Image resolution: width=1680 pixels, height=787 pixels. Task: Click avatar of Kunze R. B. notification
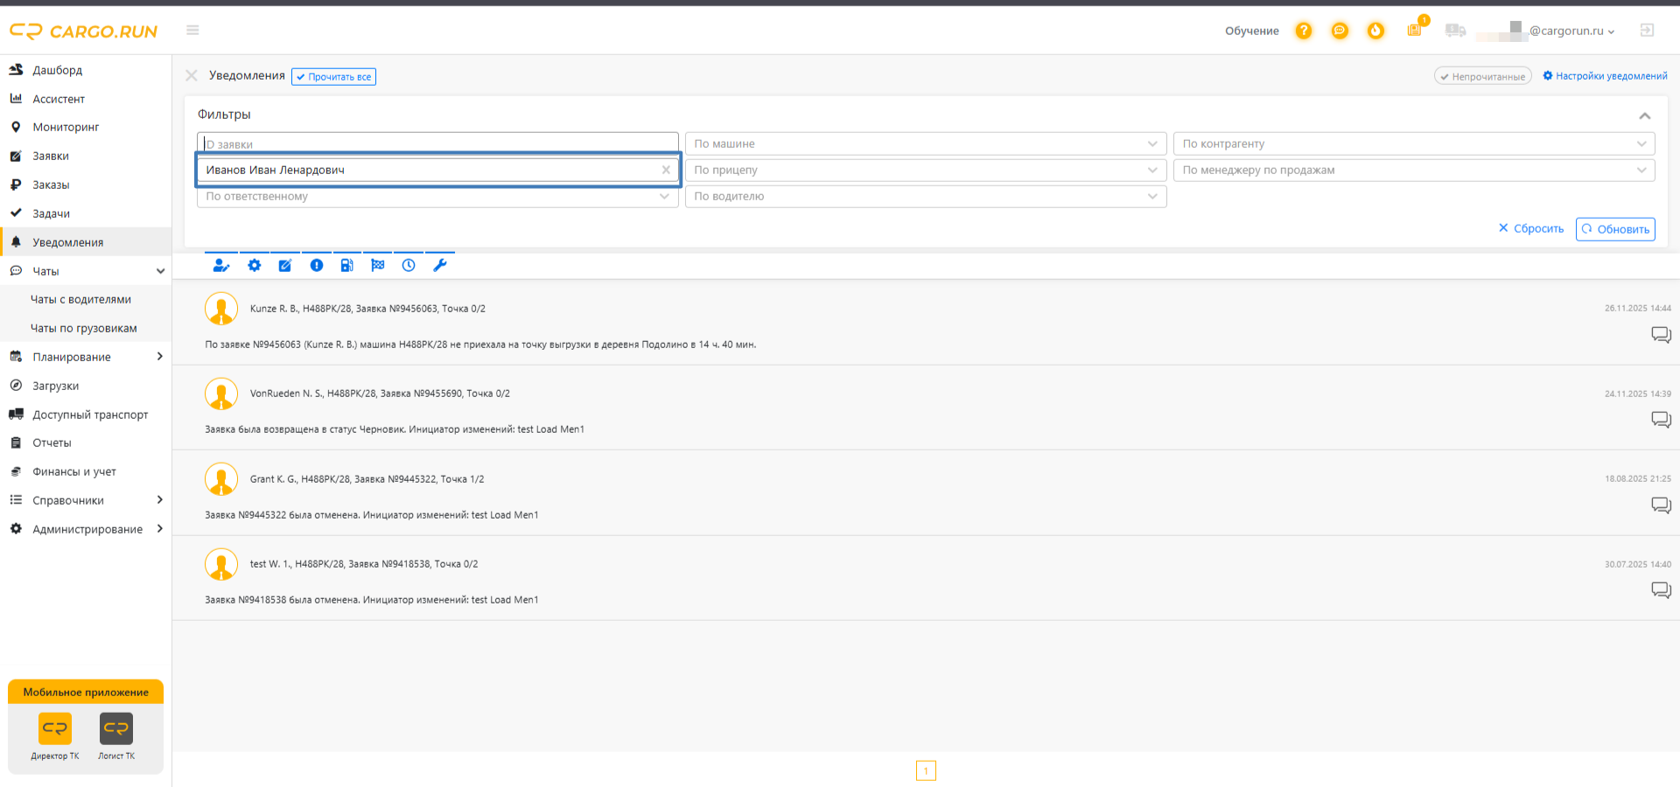[221, 309]
